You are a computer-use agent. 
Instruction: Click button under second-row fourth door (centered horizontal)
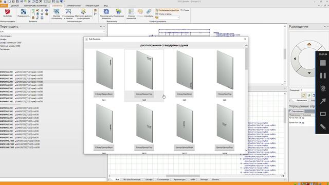coord(225,147)
